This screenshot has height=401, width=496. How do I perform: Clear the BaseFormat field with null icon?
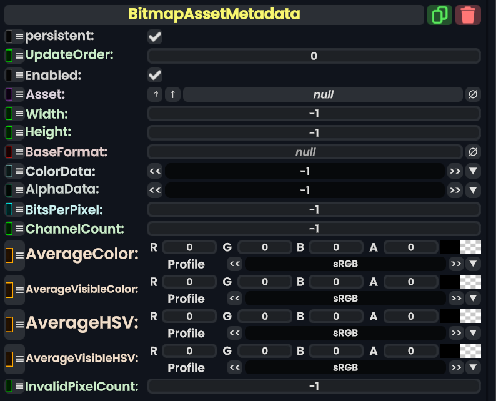[x=473, y=152]
